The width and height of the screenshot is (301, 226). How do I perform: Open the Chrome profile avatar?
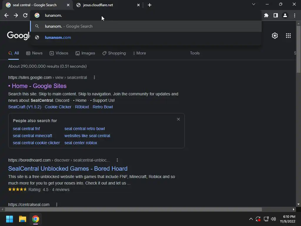click(x=285, y=15)
